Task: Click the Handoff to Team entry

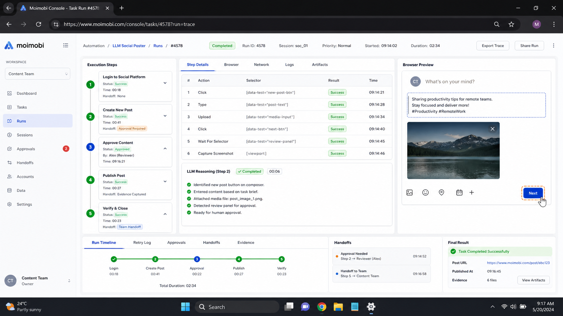Action: point(381,273)
